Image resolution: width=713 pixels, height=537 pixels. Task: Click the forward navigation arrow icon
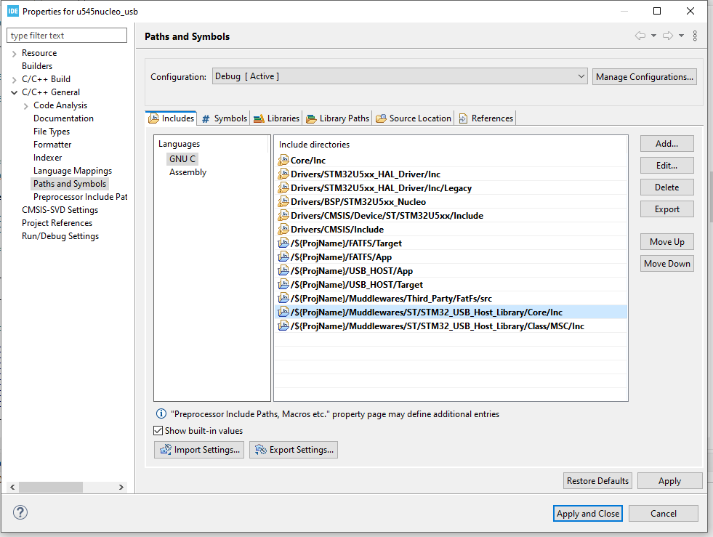(x=668, y=36)
